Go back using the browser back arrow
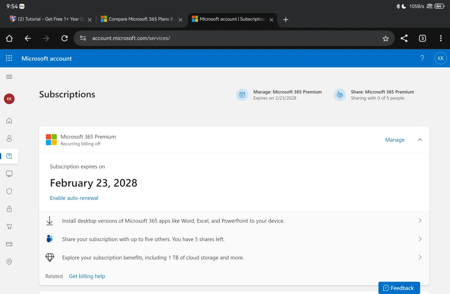Viewport: 450px width, 294px height. [28, 38]
